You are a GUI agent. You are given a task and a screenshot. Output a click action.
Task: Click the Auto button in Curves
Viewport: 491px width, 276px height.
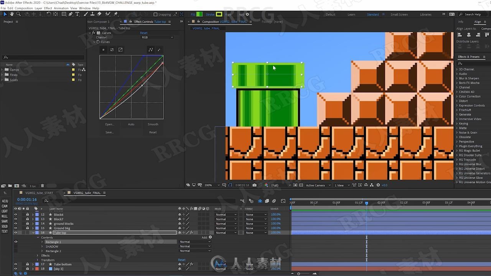pos(131,124)
